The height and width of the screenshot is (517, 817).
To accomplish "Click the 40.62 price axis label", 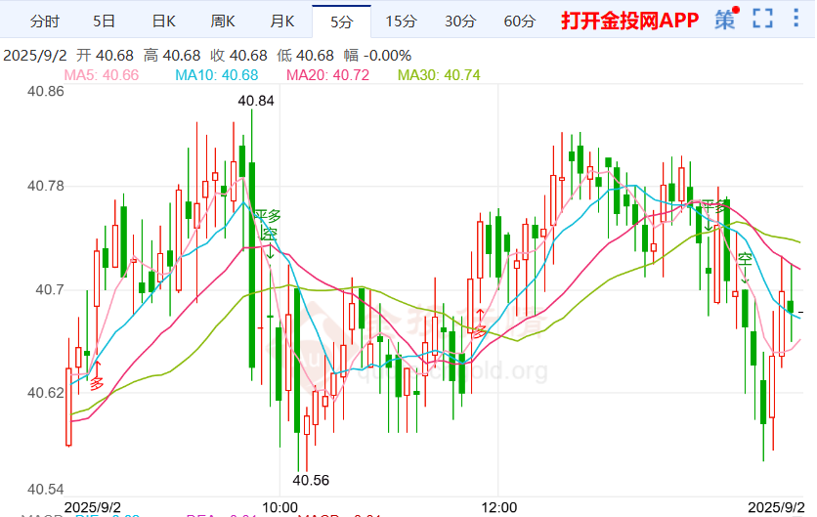I will pyautogui.click(x=46, y=393).
